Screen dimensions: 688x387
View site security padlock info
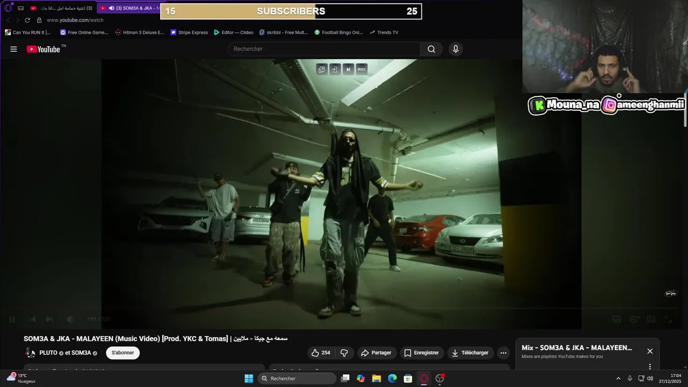tap(39, 20)
